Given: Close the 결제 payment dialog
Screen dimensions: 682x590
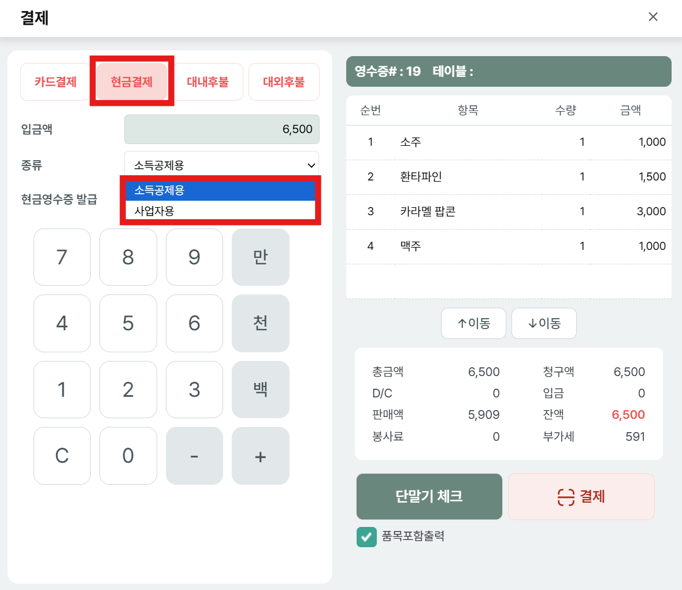Looking at the screenshot, I should (653, 17).
